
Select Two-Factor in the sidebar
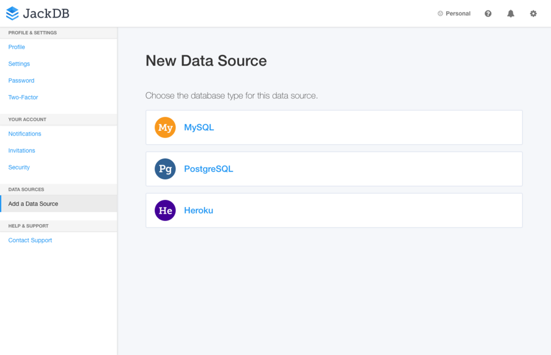pyautogui.click(x=23, y=97)
